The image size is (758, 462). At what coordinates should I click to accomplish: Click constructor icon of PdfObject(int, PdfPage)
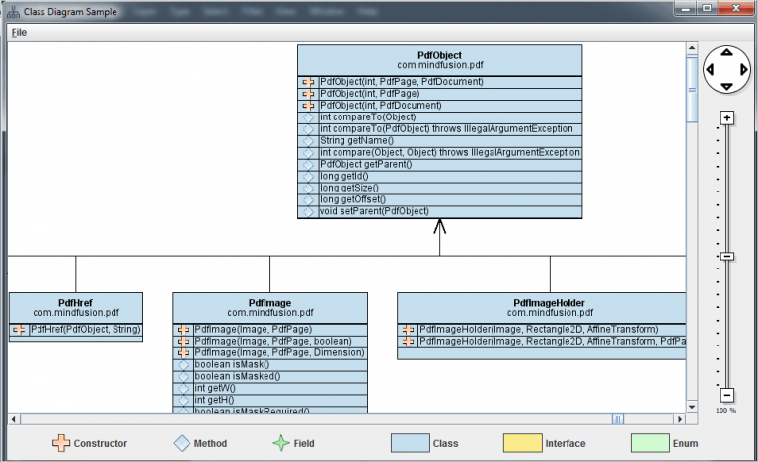click(308, 94)
